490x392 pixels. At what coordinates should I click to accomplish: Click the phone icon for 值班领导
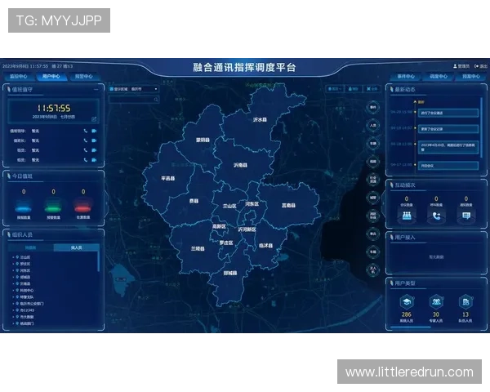(x=85, y=131)
